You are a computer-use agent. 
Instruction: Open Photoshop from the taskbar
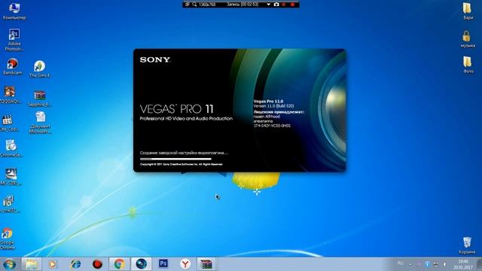[163, 263]
